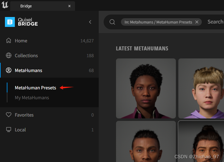Click the Favorites count 0
The width and height of the screenshot is (224, 162).
click(93, 115)
